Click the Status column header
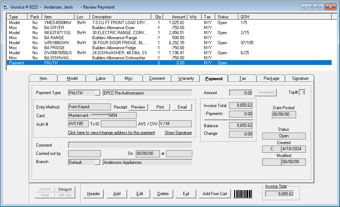 (x=227, y=17)
